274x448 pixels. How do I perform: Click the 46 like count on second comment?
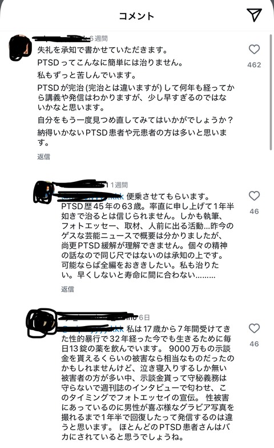pyautogui.click(x=254, y=211)
